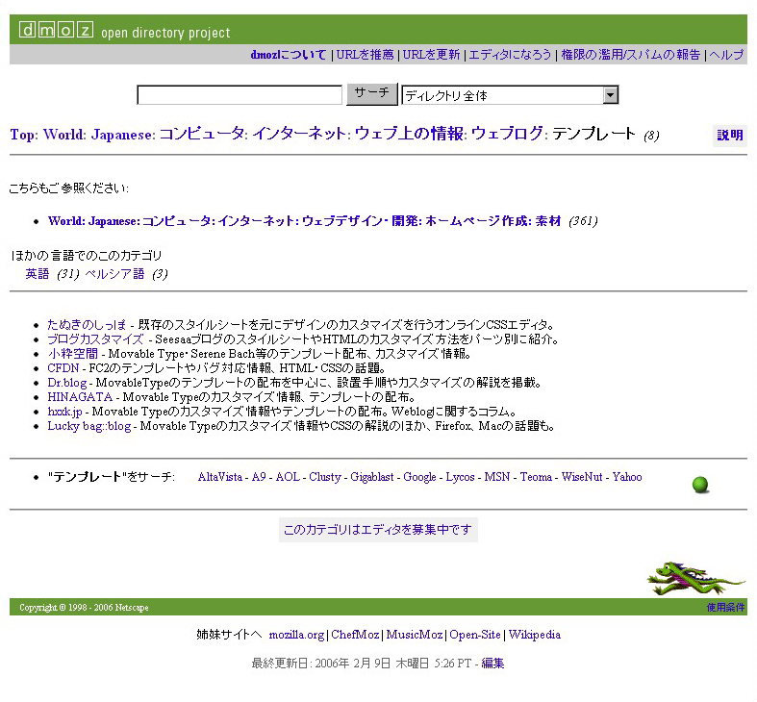Search テンプレート on WiseNut
This screenshot has width=757, height=702.
coord(582,477)
